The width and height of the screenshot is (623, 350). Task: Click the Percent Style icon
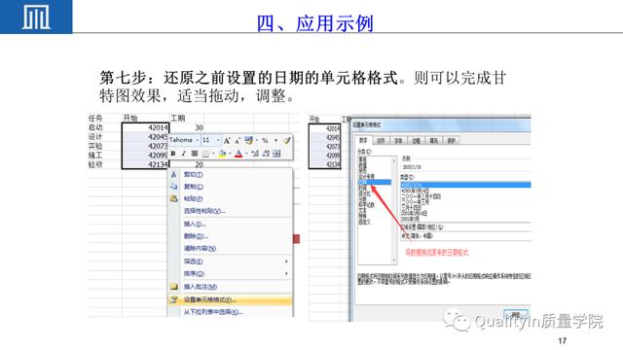[x=265, y=140]
